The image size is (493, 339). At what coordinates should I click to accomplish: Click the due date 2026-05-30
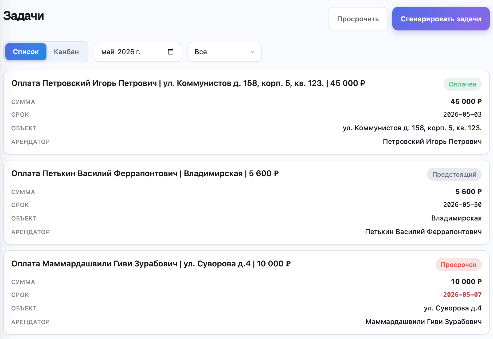pyautogui.click(x=462, y=205)
